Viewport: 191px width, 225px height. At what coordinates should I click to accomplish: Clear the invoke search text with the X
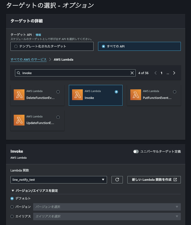click(132, 73)
